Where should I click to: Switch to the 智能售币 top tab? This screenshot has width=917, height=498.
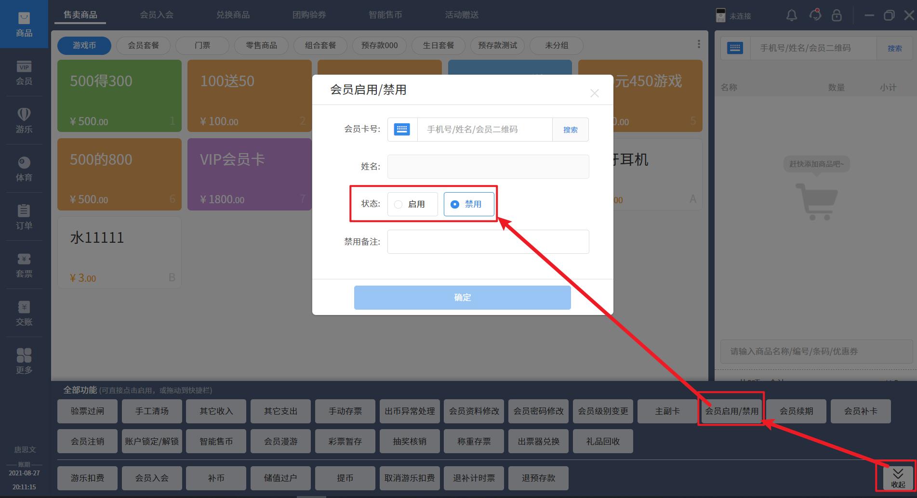coord(385,15)
